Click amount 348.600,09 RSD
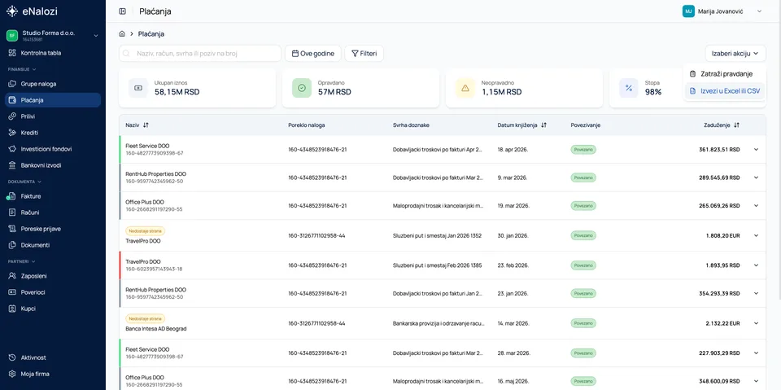This screenshot has width=781, height=390. [x=719, y=381]
